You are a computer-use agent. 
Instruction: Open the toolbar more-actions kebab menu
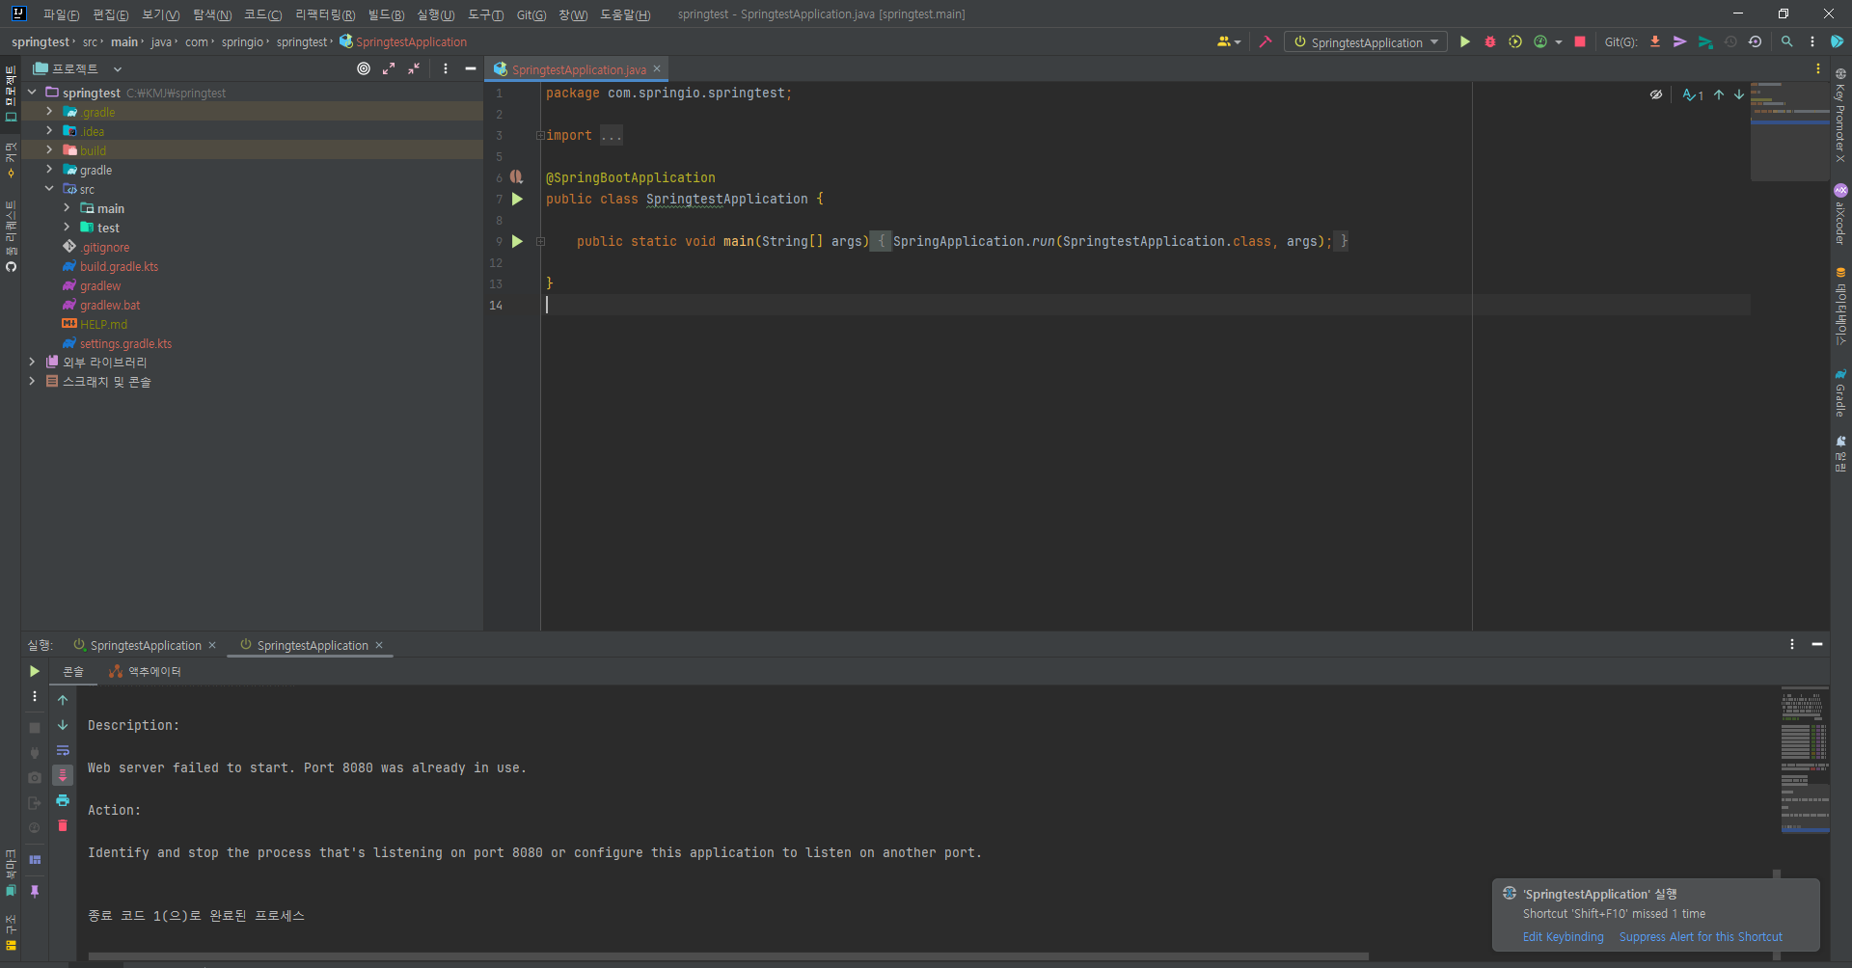[1812, 42]
